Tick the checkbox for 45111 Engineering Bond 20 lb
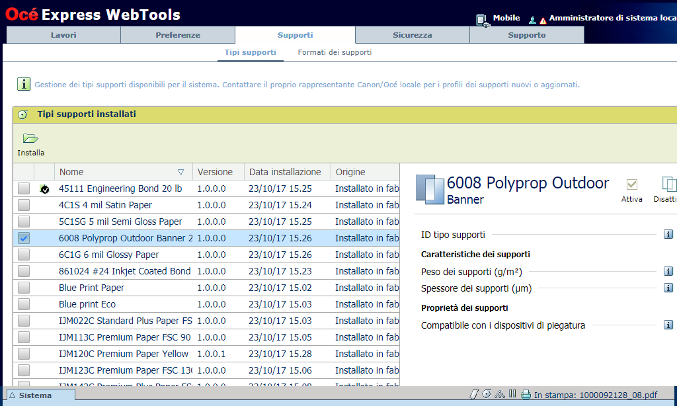 click(x=24, y=188)
